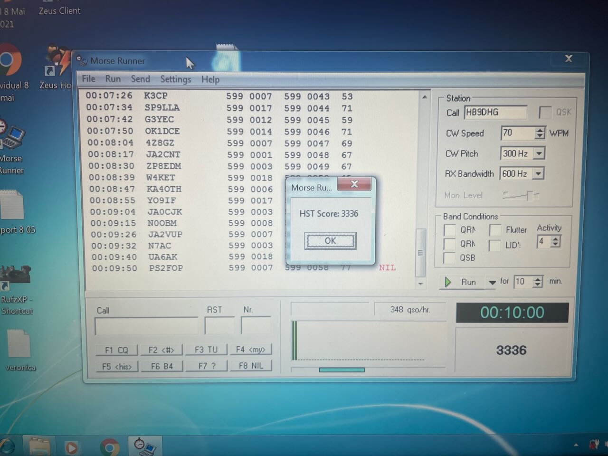608x456 pixels.
Task: Click the 00:10:00 timer display
Action: click(x=512, y=313)
